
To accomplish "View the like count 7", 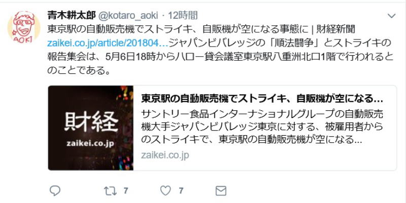I will 181,191.
